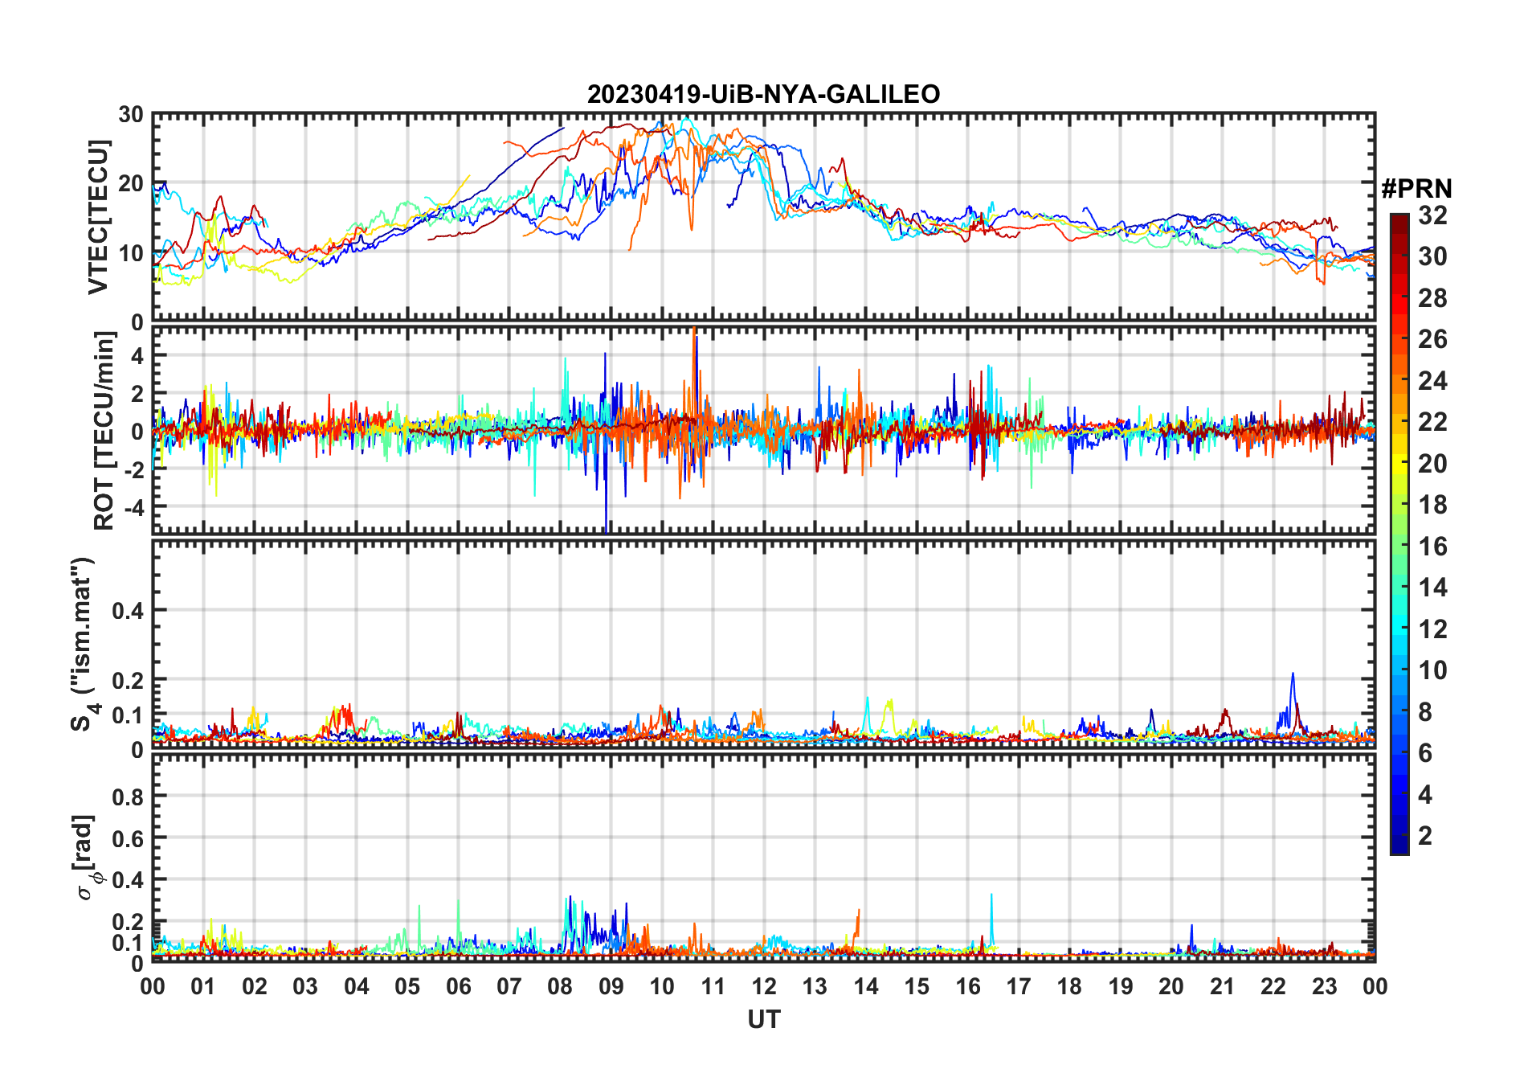Click the sigma phi [rad] axis label
The image size is (1528, 1069).
pos(88,858)
